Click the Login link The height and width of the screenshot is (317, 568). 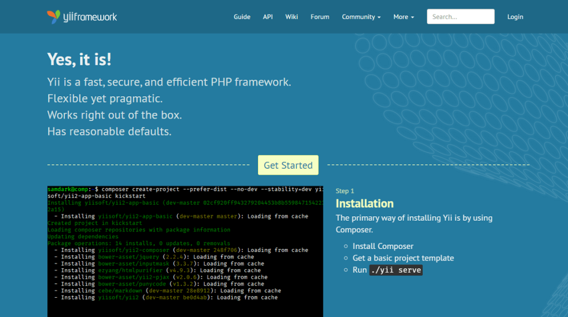click(x=515, y=17)
